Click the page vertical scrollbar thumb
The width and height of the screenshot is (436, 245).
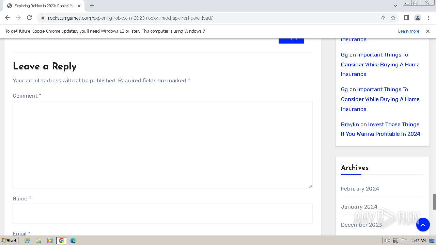coord(434,202)
